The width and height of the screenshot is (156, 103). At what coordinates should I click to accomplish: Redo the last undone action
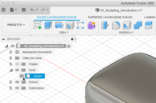tap(43, 10)
